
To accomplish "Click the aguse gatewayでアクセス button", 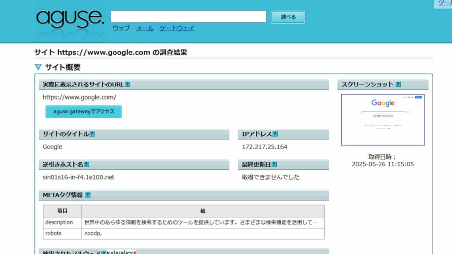I will coord(83,112).
